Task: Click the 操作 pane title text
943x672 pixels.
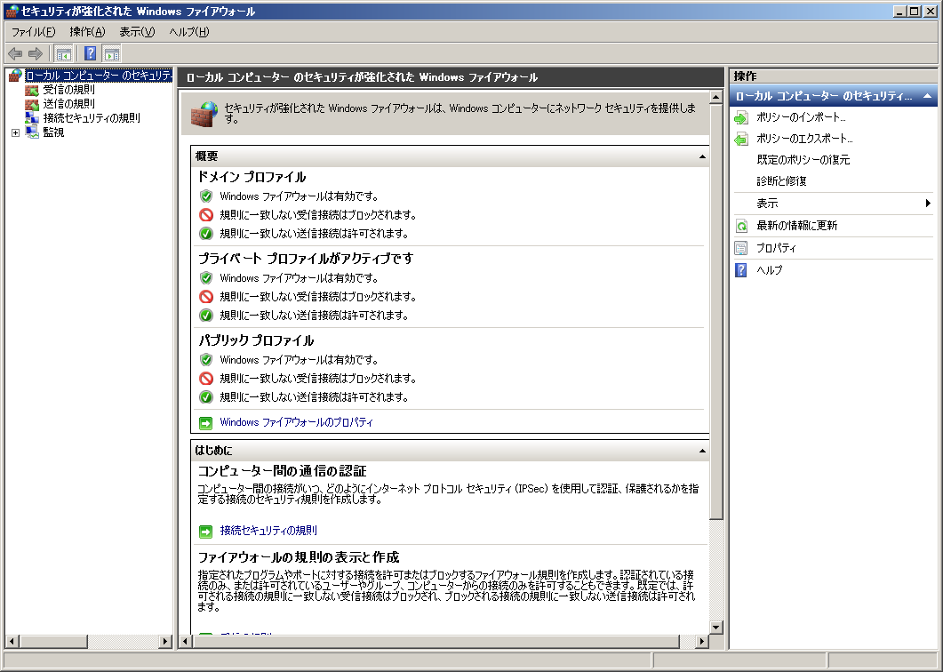Action: point(745,76)
